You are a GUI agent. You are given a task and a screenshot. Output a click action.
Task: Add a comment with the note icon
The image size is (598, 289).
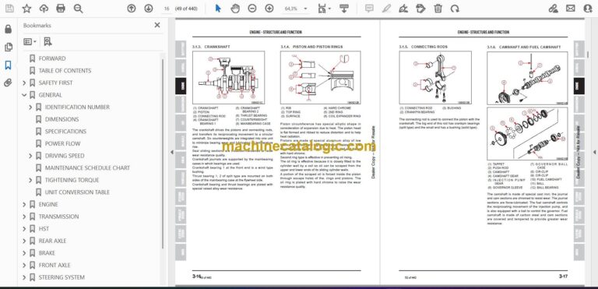[x=369, y=9]
